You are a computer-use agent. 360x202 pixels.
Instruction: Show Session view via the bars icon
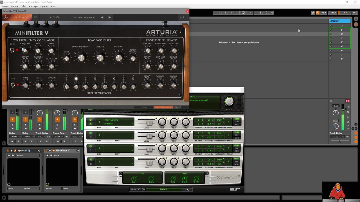click(356, 24)
